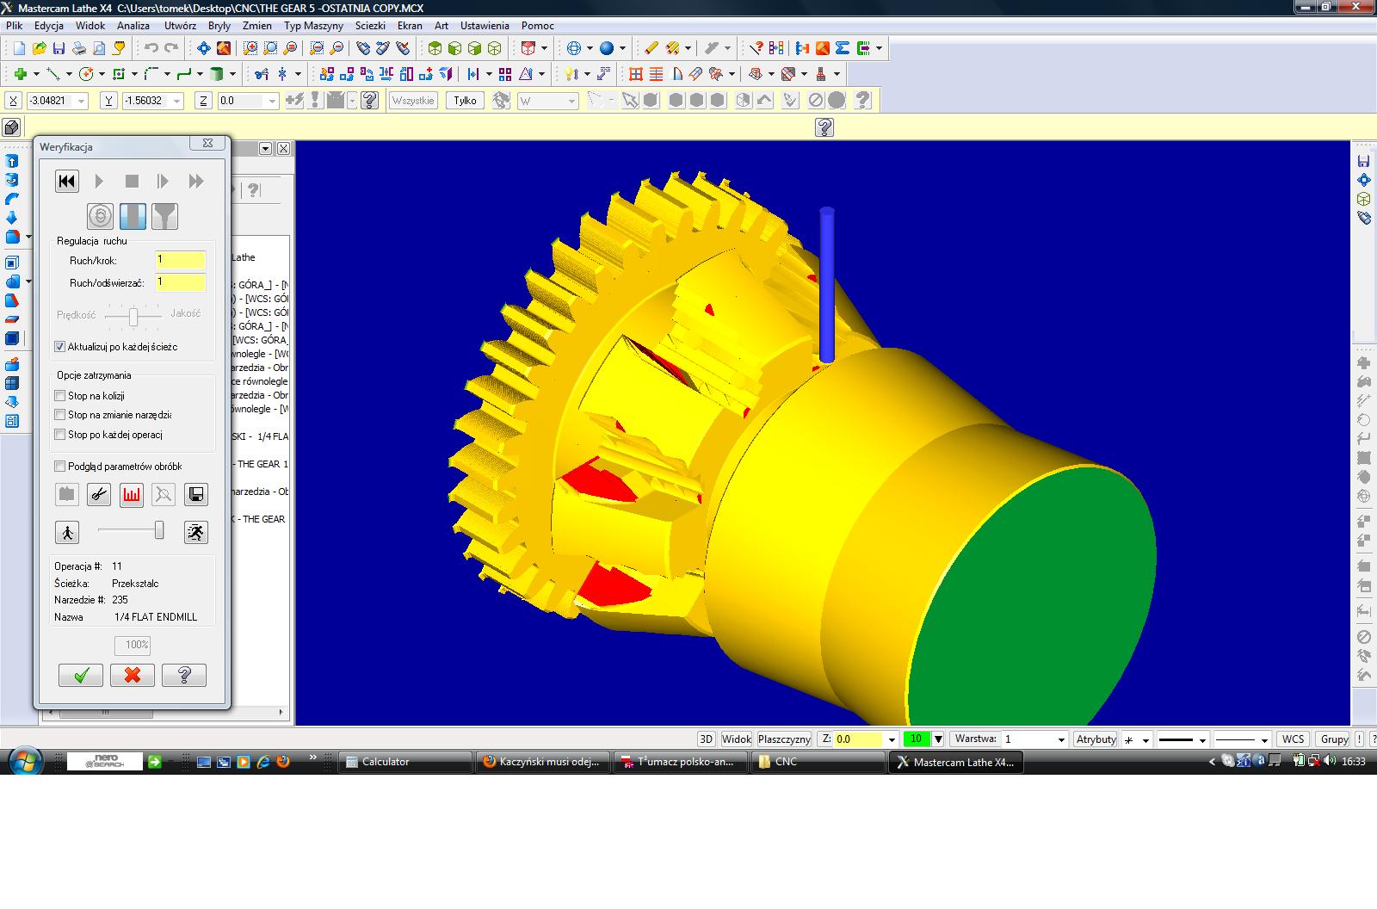Open the Warstwa level dropdown

click(1060, 739)
